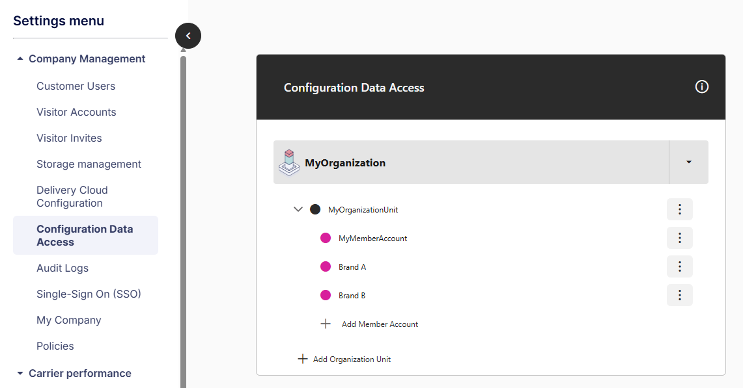Click the Add Organization Unit link
This screenshot has width=743, height=388.
[x=352, y=359]
